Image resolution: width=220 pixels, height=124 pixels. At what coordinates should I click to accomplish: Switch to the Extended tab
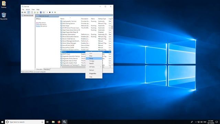pyautogui.click(x=39, y=69)
